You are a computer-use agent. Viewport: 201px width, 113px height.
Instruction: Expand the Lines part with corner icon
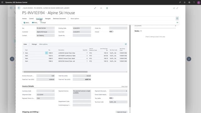click(x=126, y=44)
